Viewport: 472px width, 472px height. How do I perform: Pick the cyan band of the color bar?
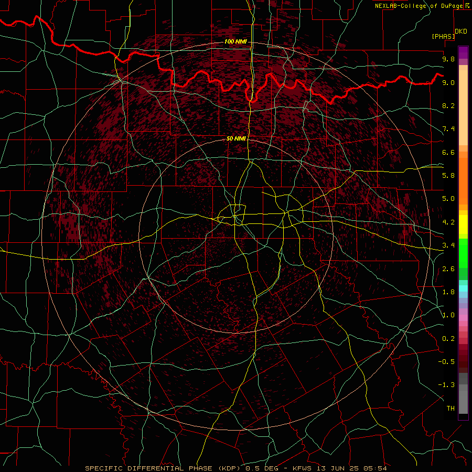463,288
